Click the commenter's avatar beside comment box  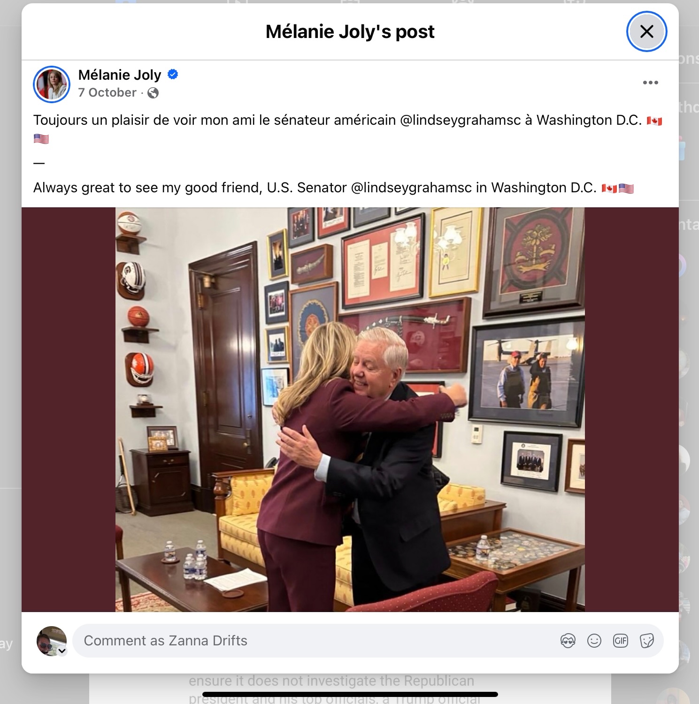pyautogui.click(x=51, y=640)
